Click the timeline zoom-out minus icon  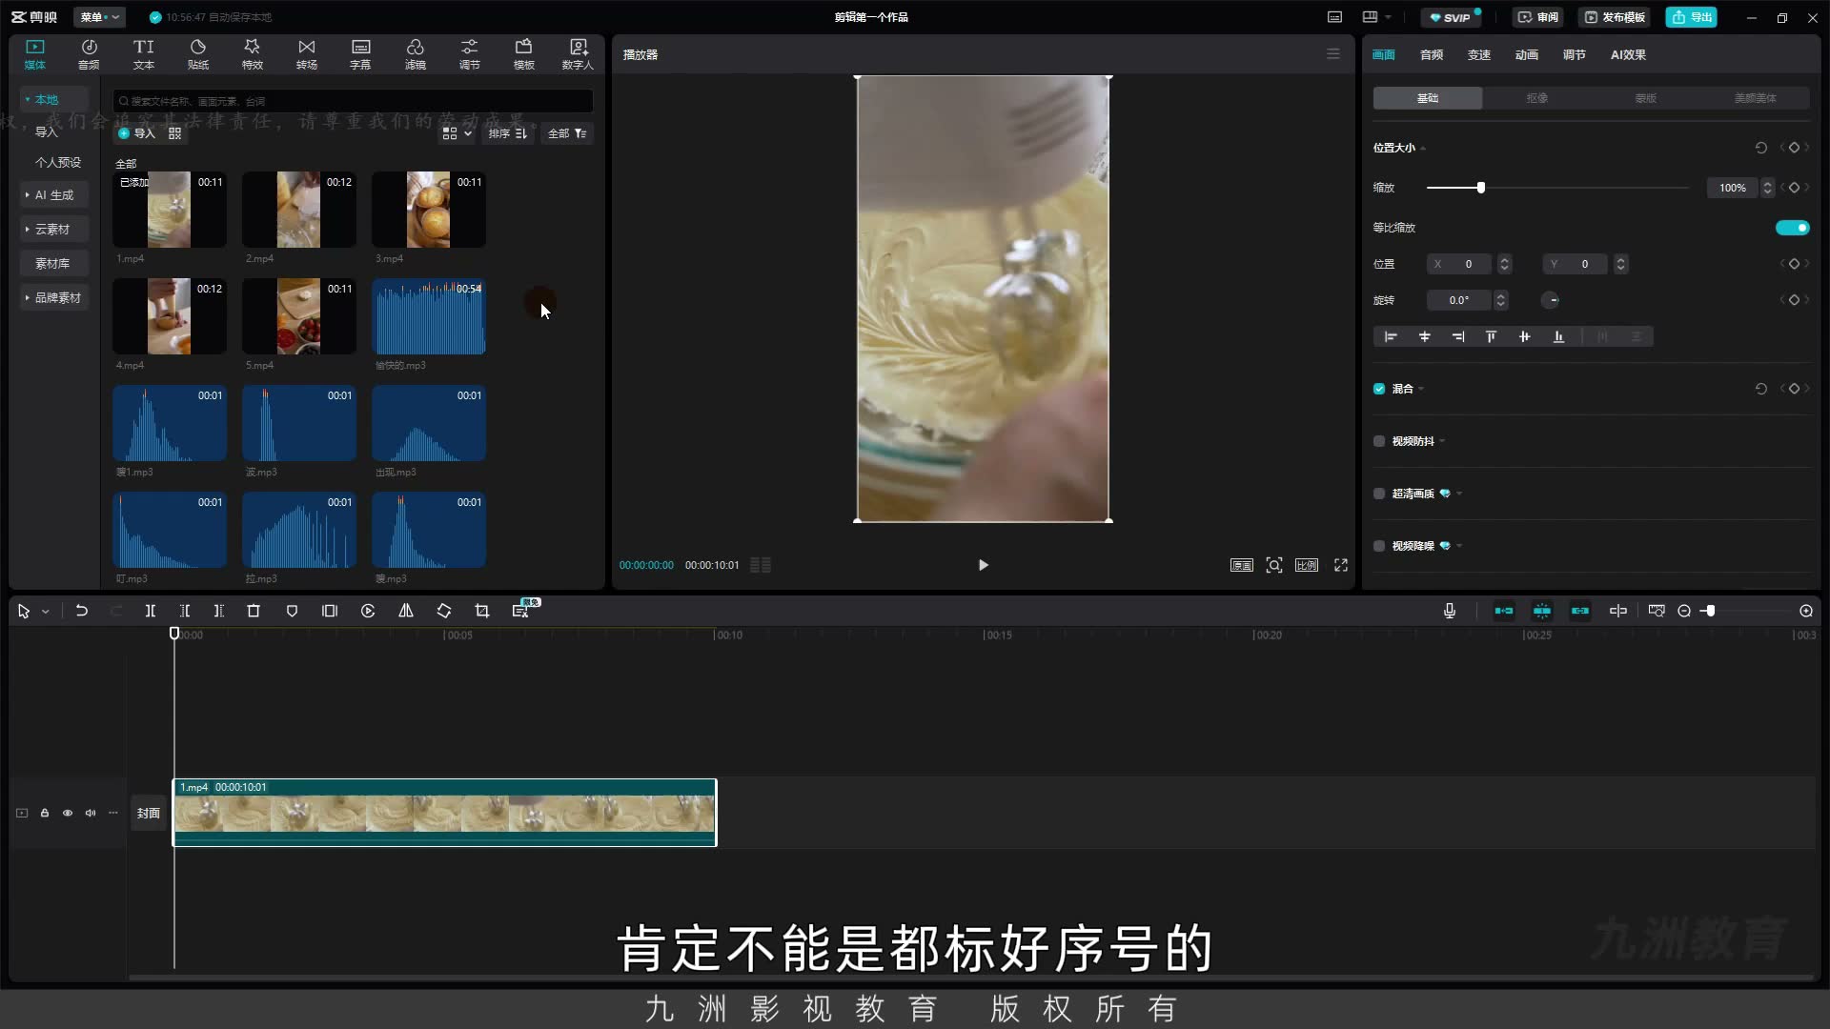[x=1684, y=611]
